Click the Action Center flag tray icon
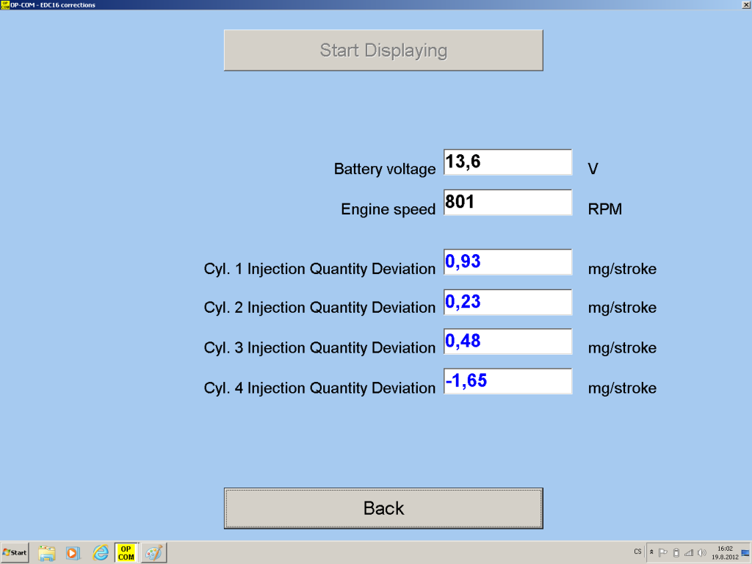 coord(663,552)
